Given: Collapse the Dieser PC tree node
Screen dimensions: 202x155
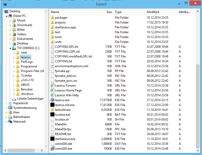Looking at the screenshot, I should [x=6, y=16].
